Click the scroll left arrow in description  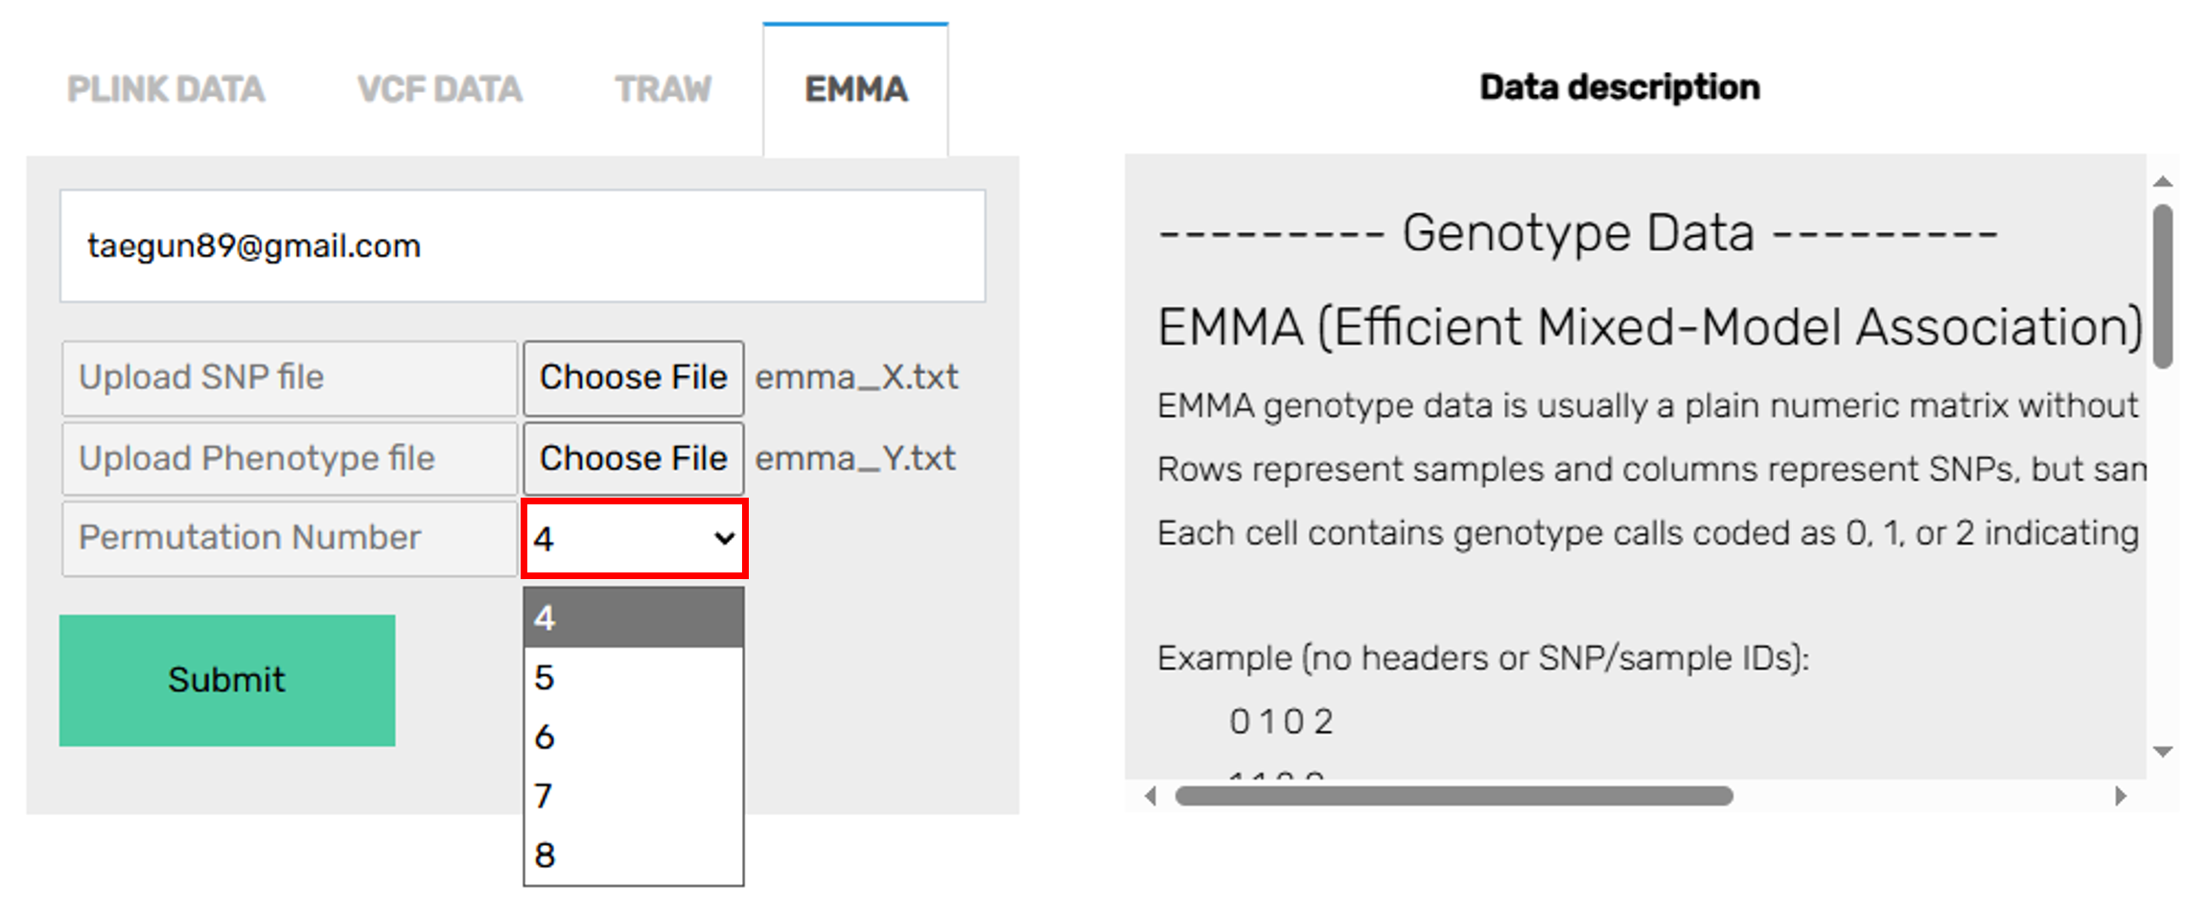pyautogui.click(x=1151, y=796)
